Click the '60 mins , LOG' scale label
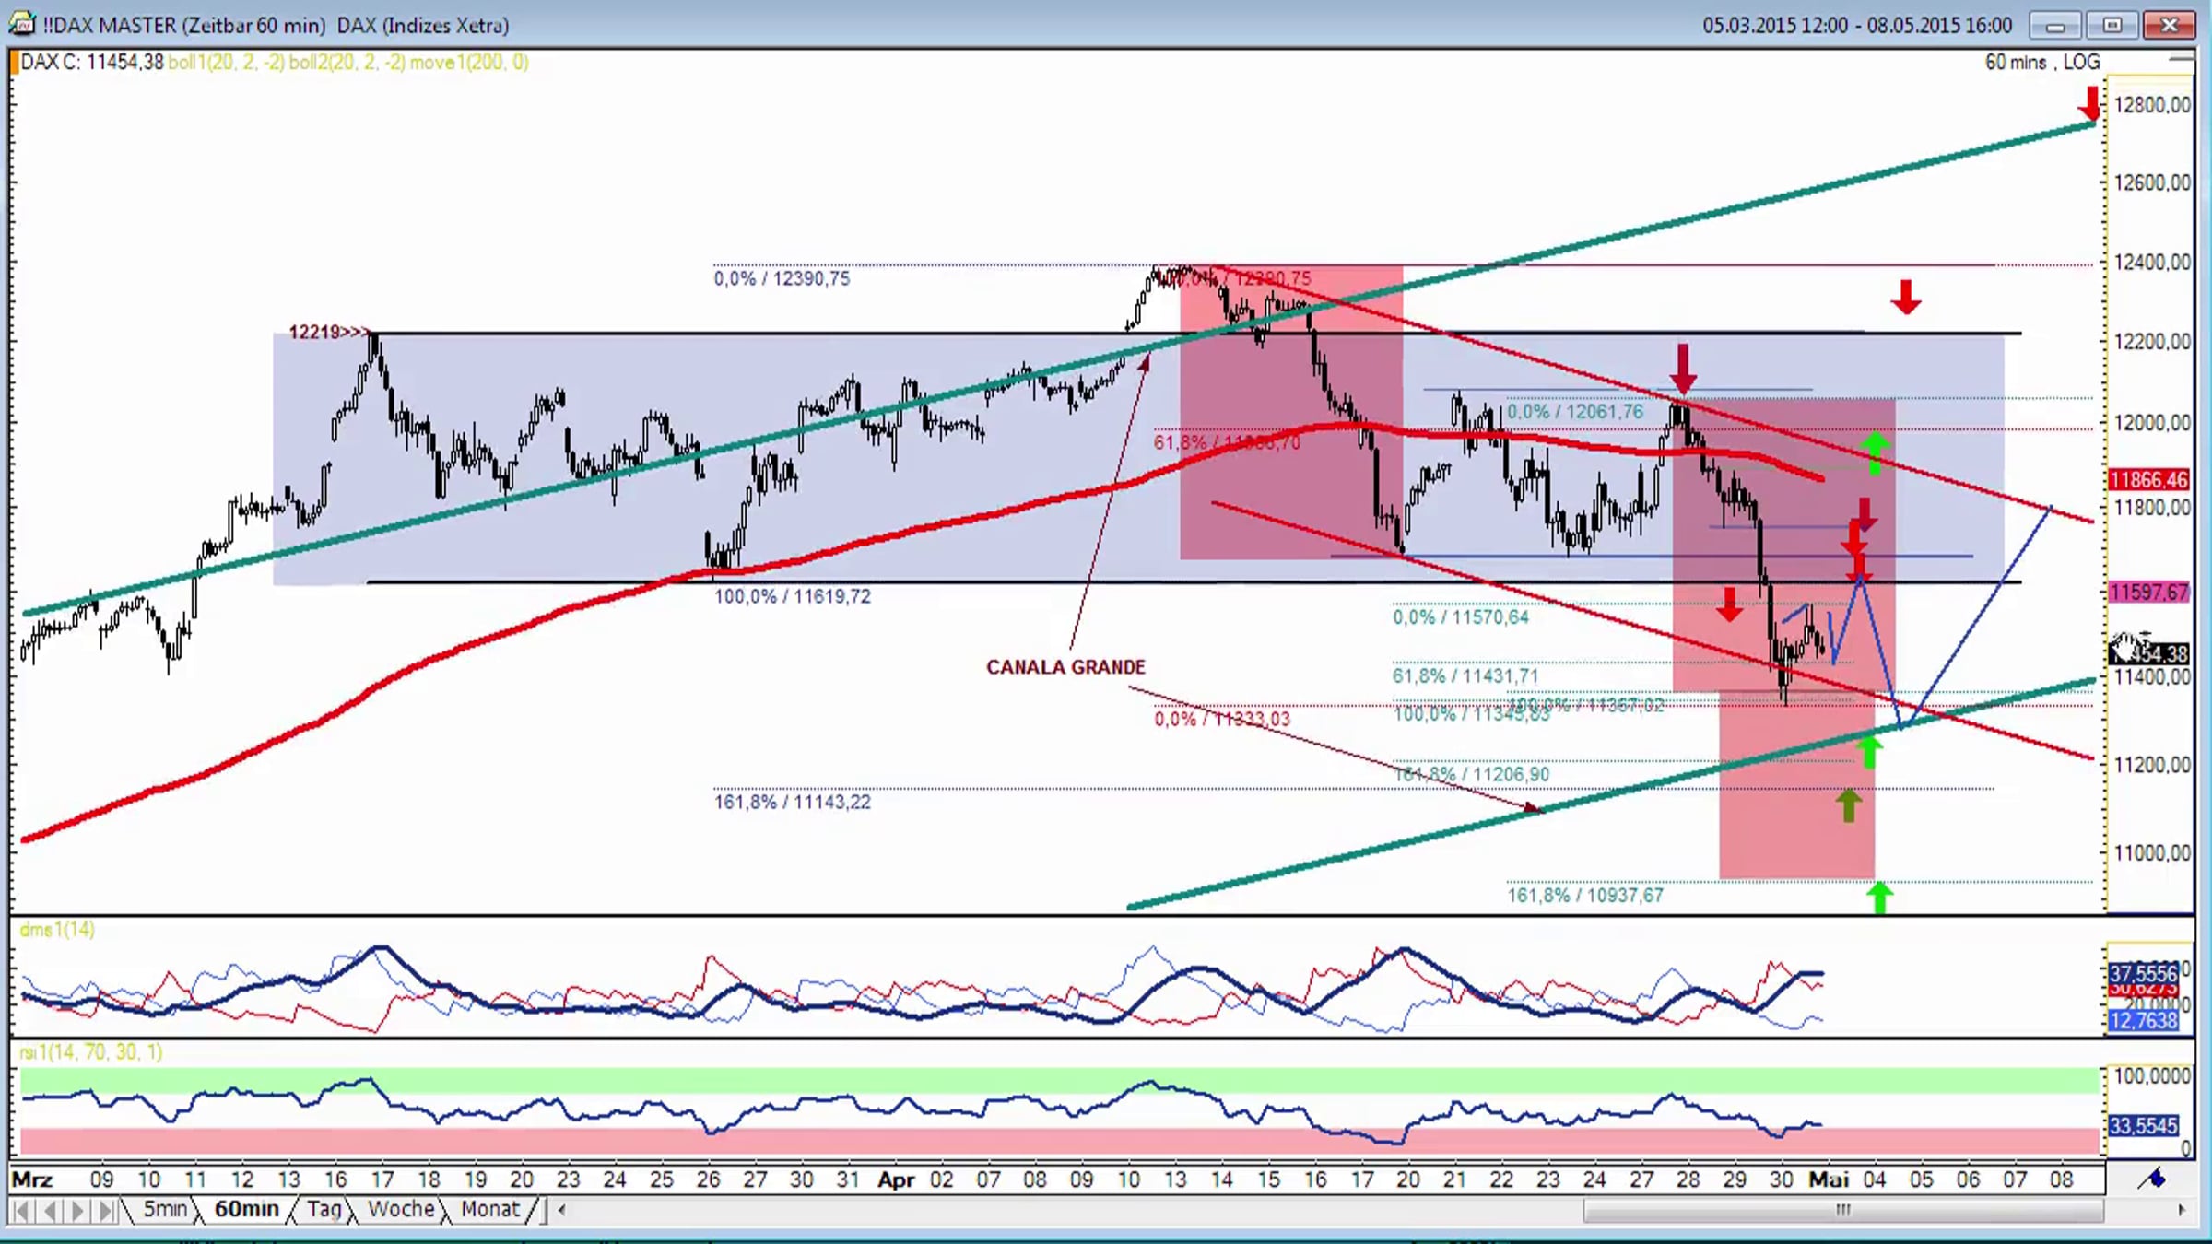This screenshot has height=1244, width=2212. [x=2042, y=63]
